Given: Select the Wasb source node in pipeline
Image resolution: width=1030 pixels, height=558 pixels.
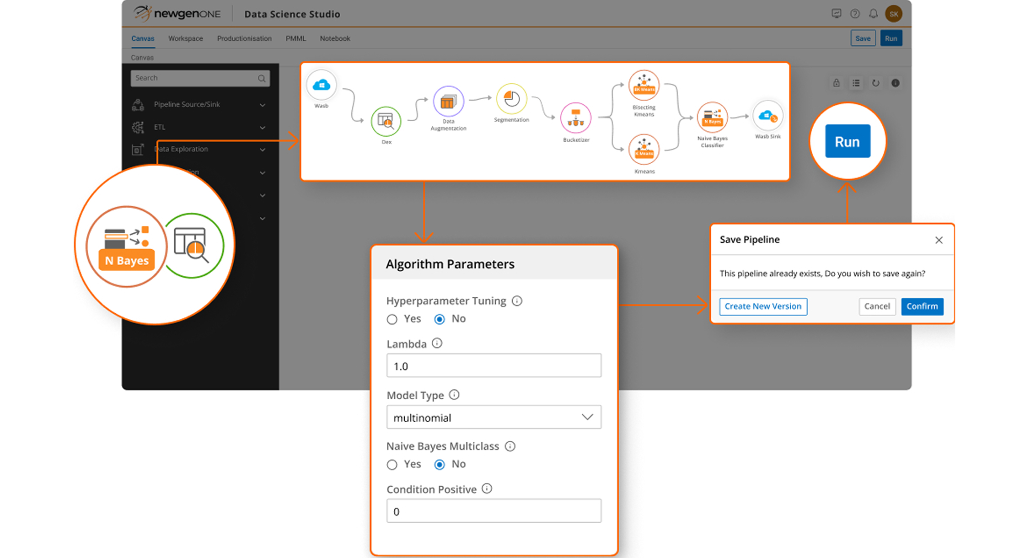Looking at the screenshot, I should pos(322,85).
